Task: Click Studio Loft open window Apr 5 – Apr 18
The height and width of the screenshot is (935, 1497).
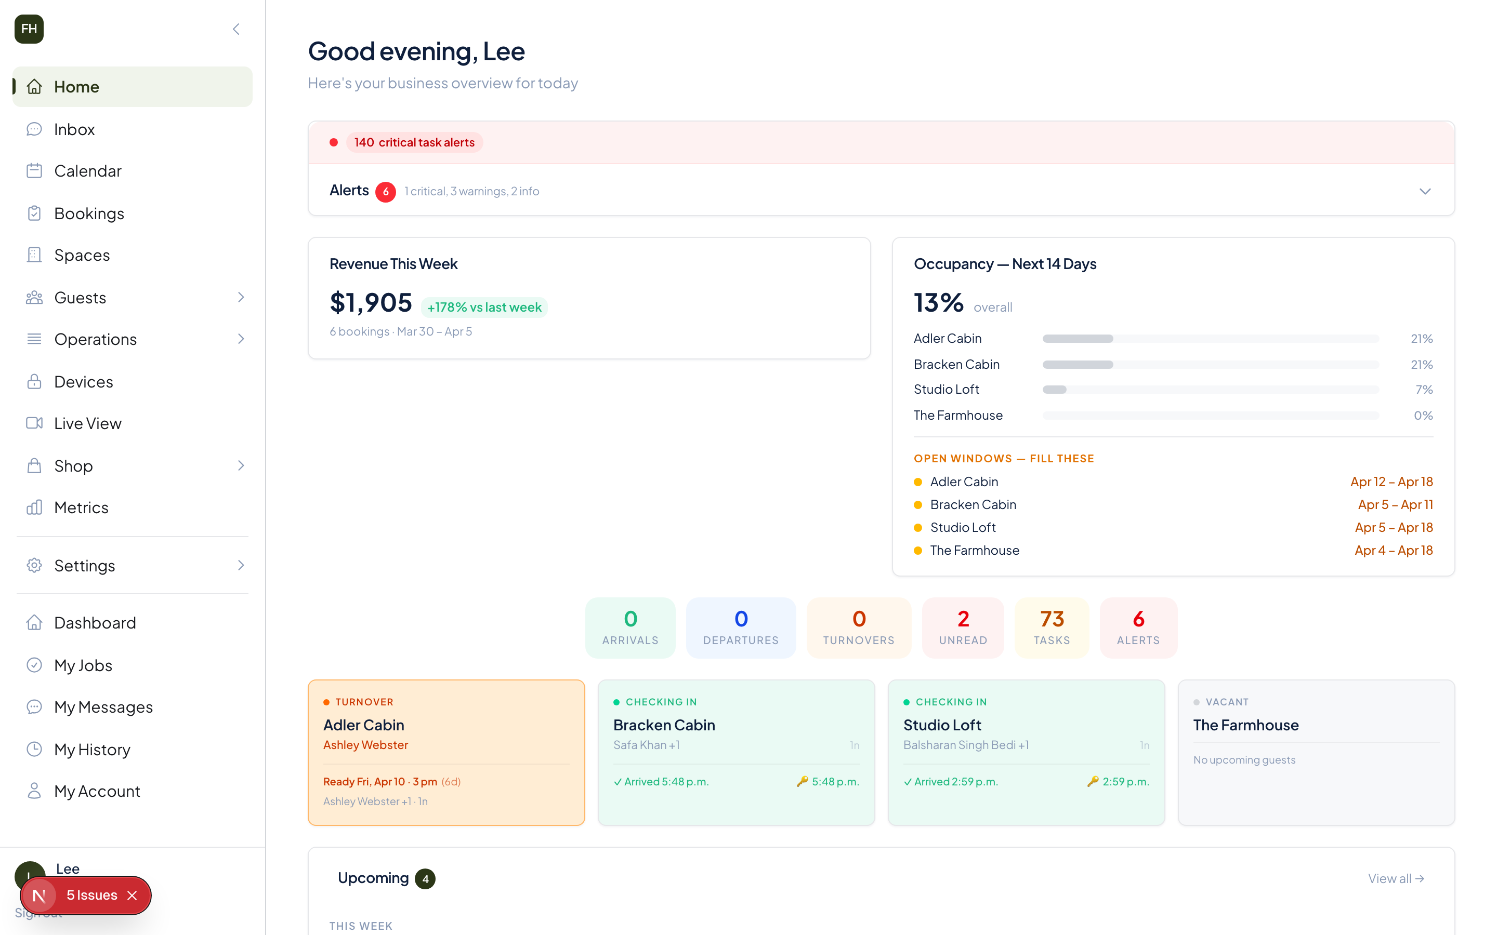Action: 1173,527
